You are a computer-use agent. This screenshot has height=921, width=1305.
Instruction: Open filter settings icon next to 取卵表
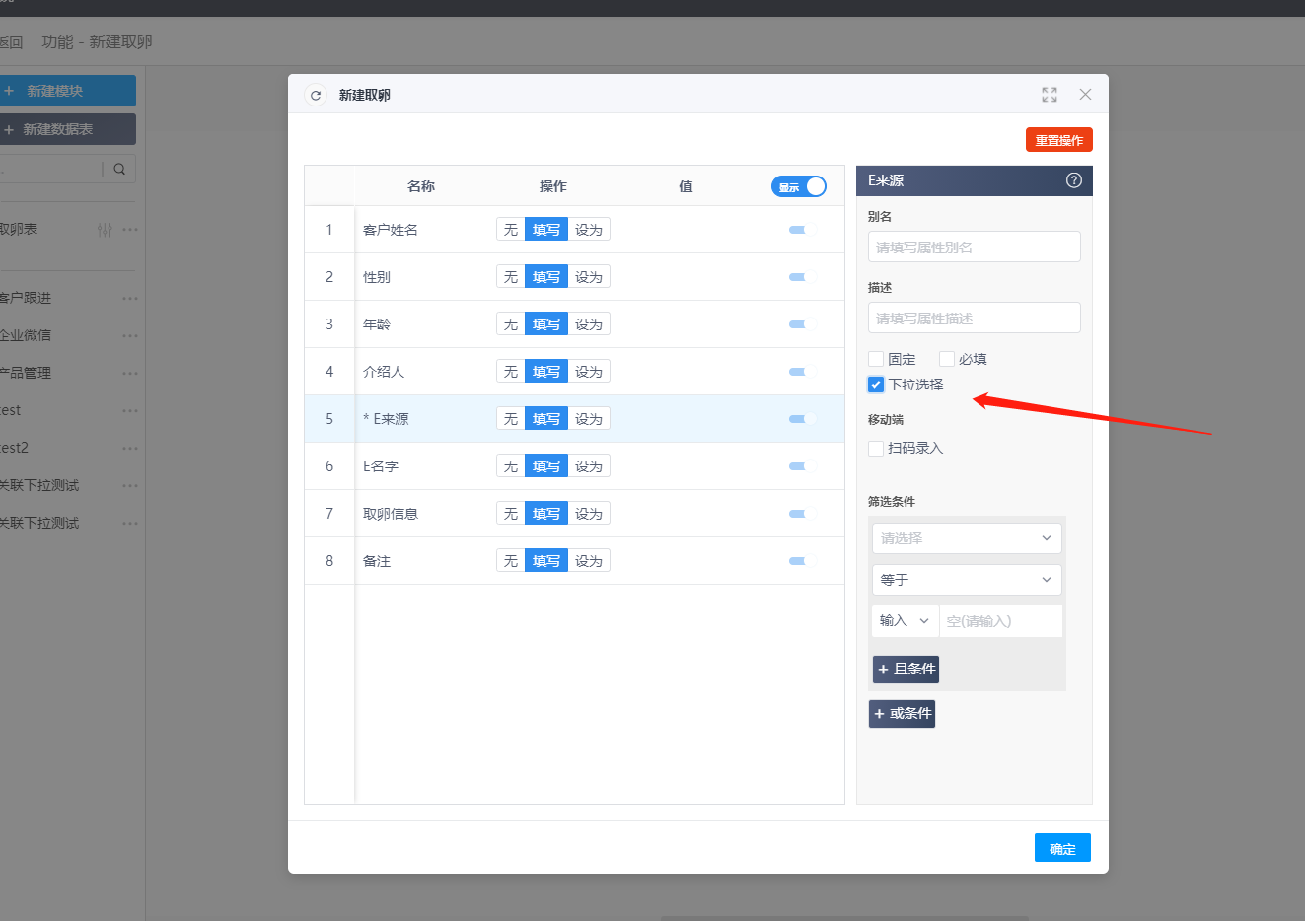[x=105, y=230]
